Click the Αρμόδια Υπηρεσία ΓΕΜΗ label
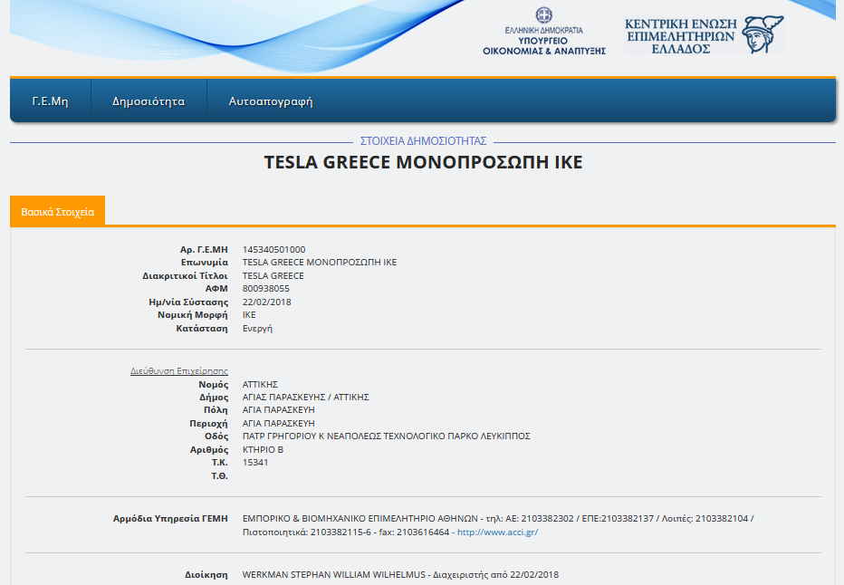The height and width of the screenshot is (585, 844). coord(170,519)
